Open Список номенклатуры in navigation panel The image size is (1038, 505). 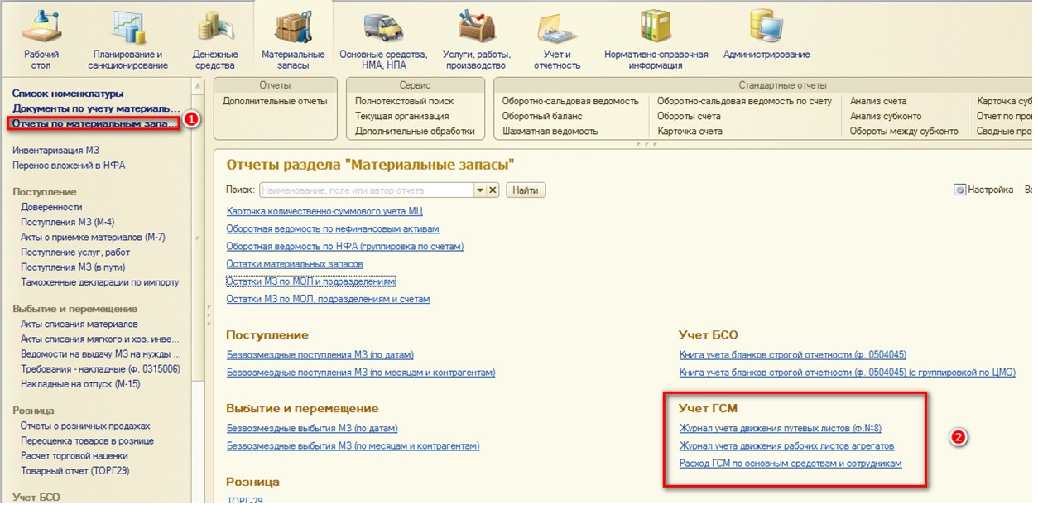68,94
